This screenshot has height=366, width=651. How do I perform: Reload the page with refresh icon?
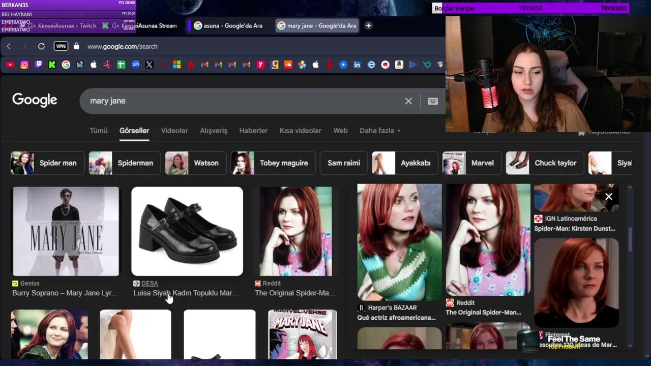click(x=41, y=46)
